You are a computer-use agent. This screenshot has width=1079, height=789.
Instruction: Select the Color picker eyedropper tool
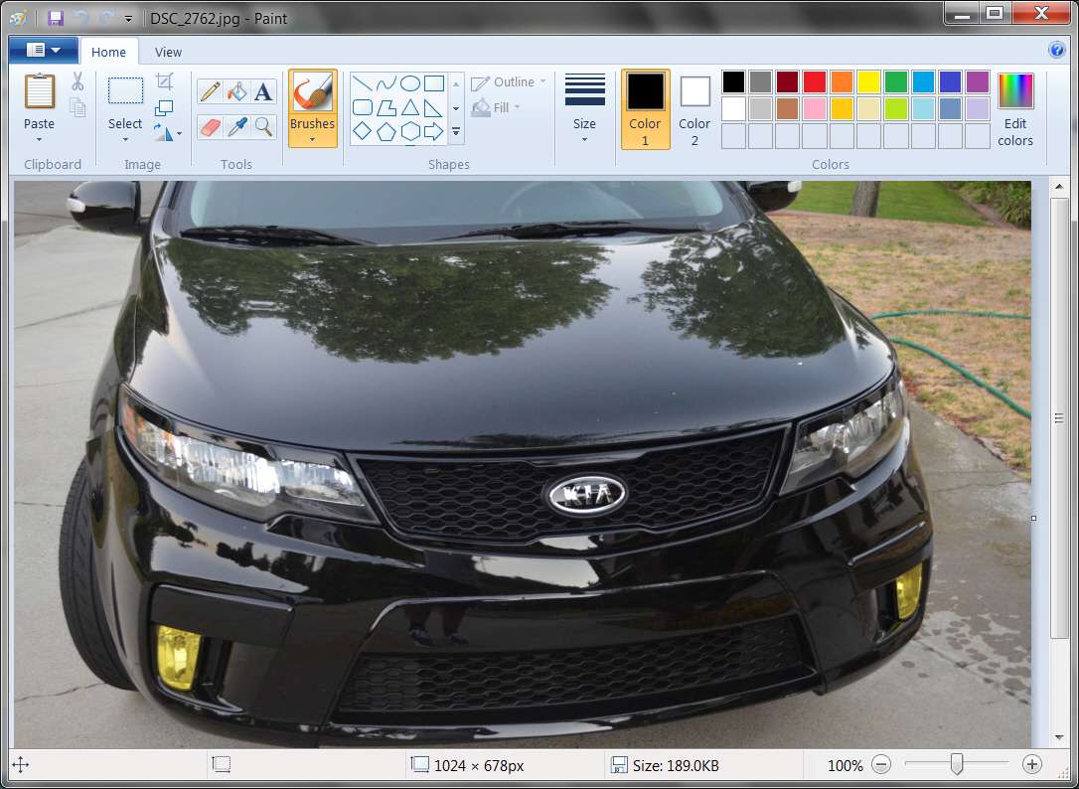[236, 126]
